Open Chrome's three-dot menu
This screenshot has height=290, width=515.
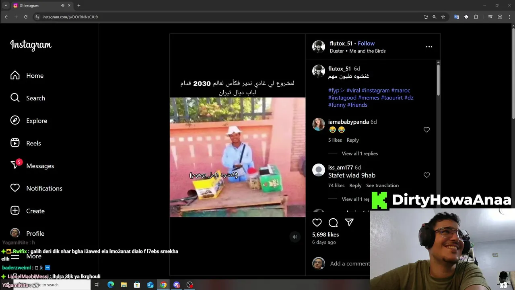pos(509,17)
